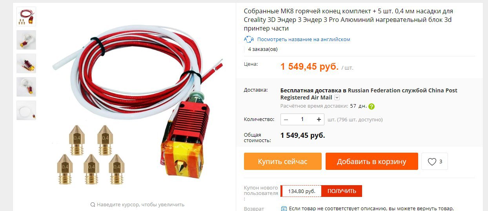The height and width of the screenshot is (211, 488).
Task: Click the heart wishlist icon
Action: click(432, 162)
